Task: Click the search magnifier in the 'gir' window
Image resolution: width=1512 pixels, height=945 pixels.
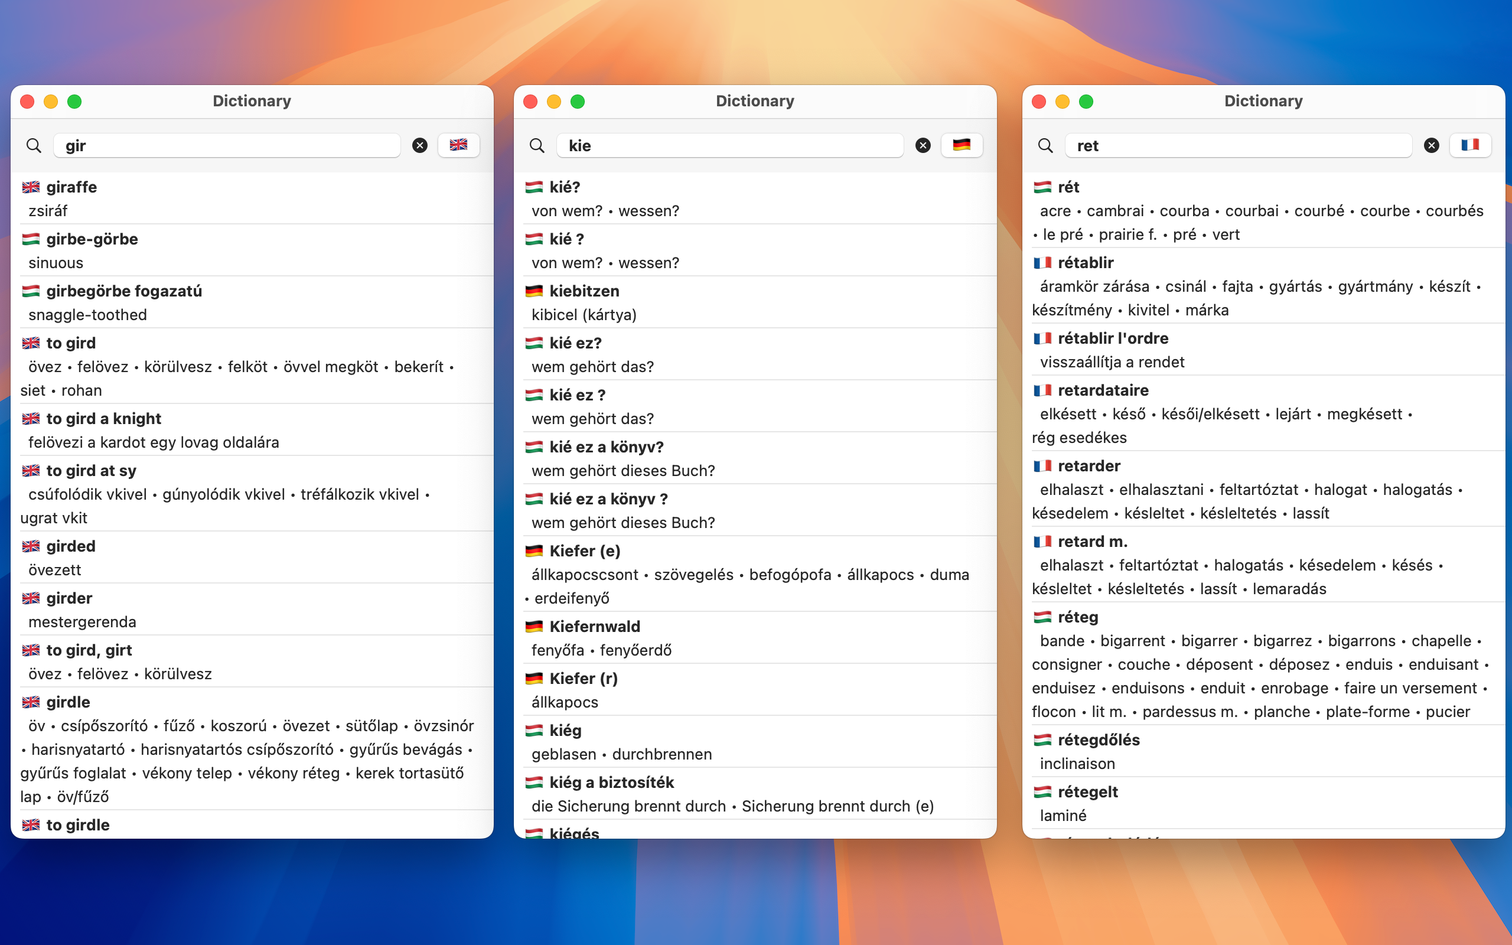Action: tap(34, 146)
